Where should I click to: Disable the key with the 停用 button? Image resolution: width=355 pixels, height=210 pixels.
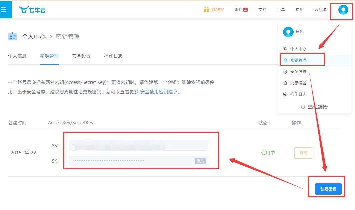[x=303, y=153]
